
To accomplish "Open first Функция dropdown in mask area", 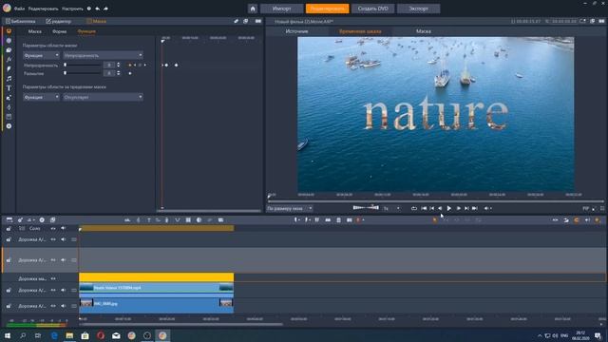I will [41, 55].
